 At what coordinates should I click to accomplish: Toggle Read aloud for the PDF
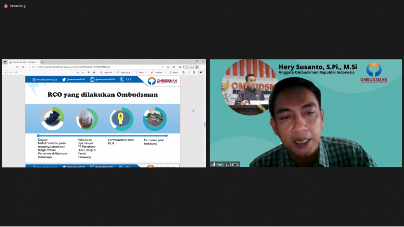click(124, 72)
